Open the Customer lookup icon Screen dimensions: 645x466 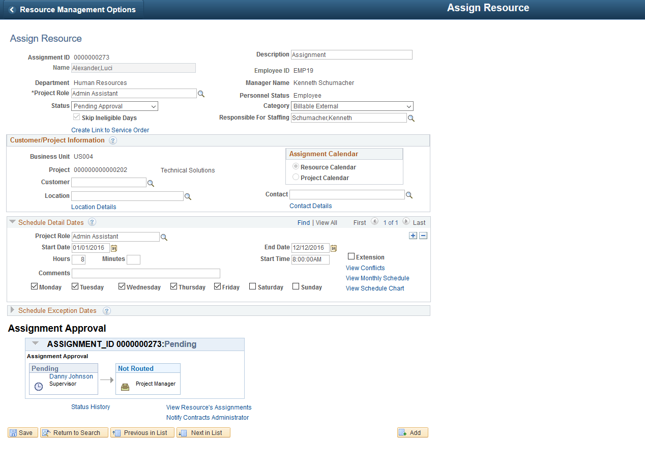tap(151, 182)
